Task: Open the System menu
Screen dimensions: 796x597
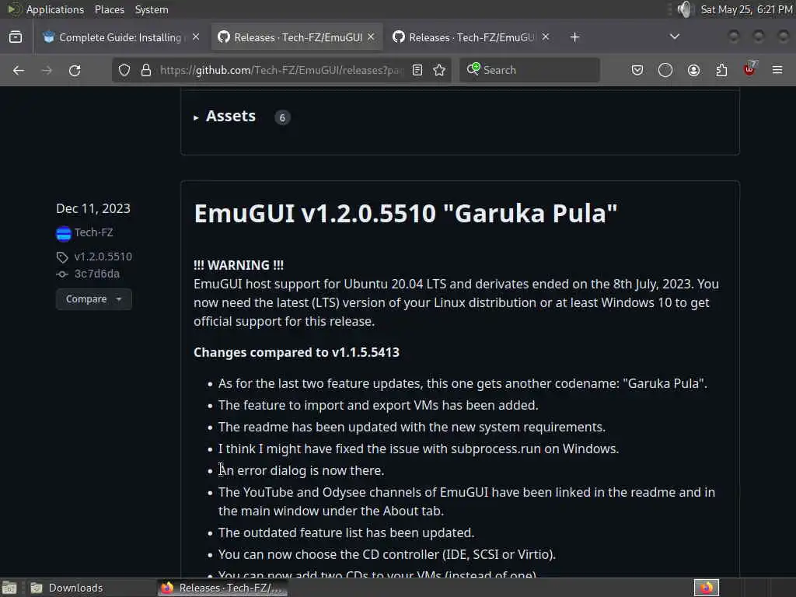Action: tap(152, 9)
